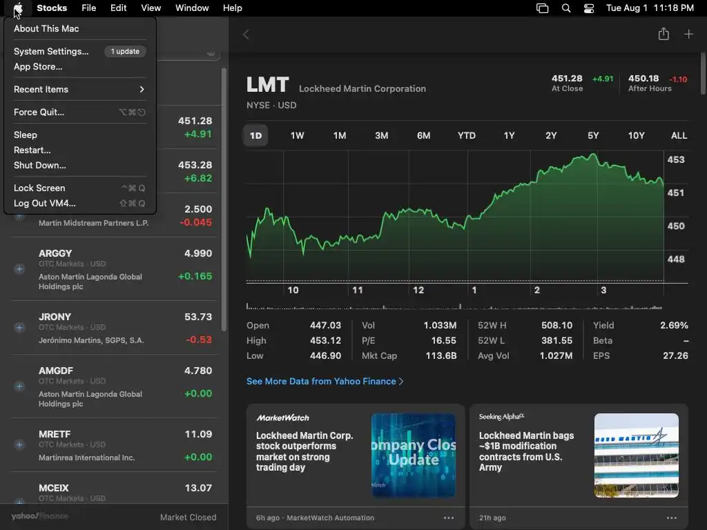The height and width of the screenshot is (530, 707).
Task: Switch chart to 1Y range
Action: 509,136
